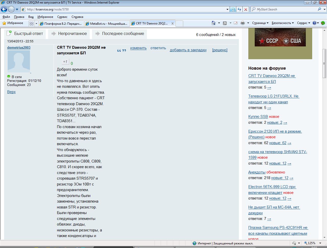Open the Избранное favorites star button
This screenshot has height=248, width=327.
[13, 23]
